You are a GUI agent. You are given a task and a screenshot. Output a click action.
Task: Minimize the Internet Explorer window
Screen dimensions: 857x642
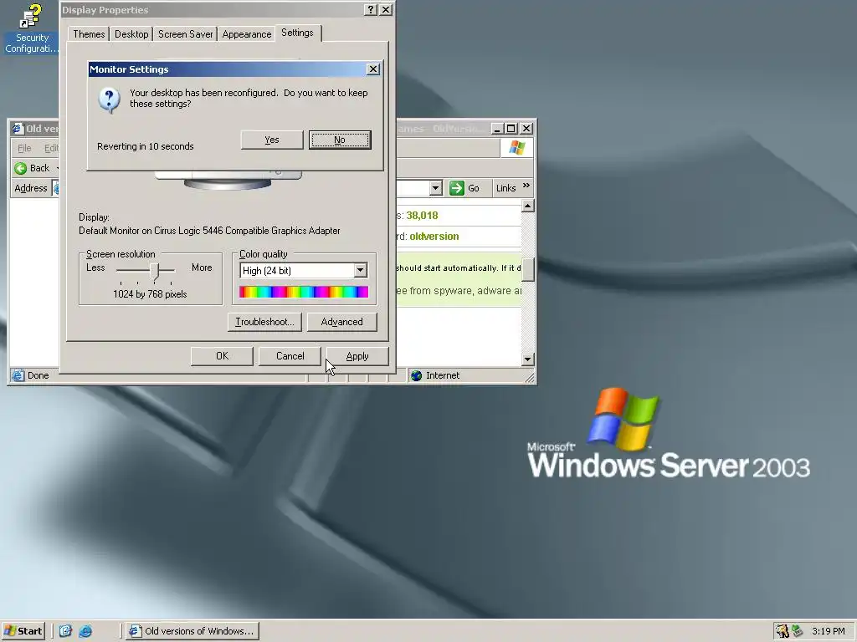point(497,128)
